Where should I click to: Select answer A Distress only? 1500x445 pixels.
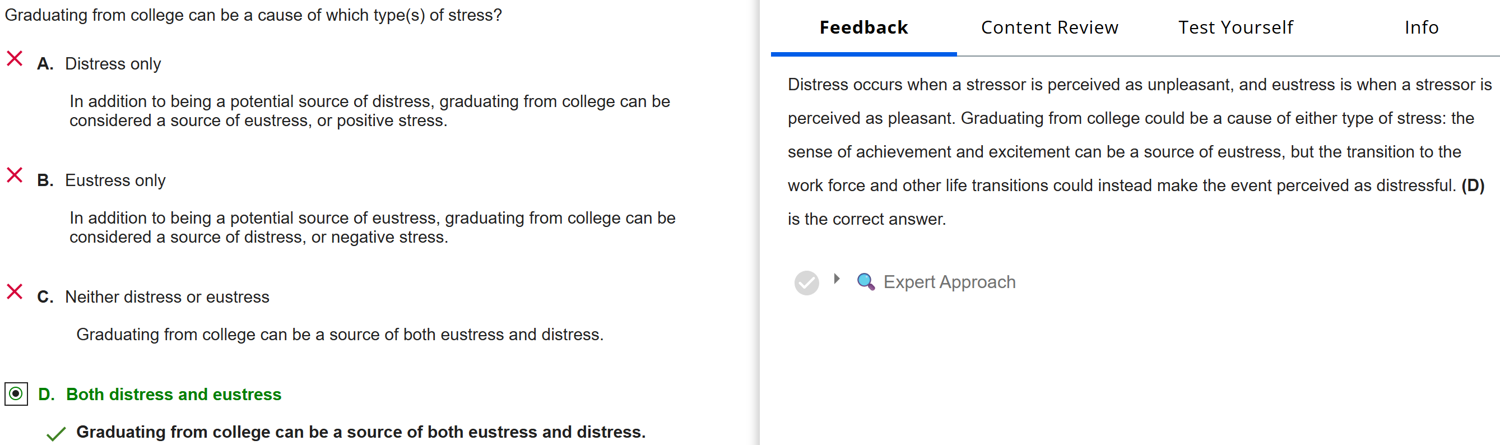pyautogui.click(x=113, y=63)
